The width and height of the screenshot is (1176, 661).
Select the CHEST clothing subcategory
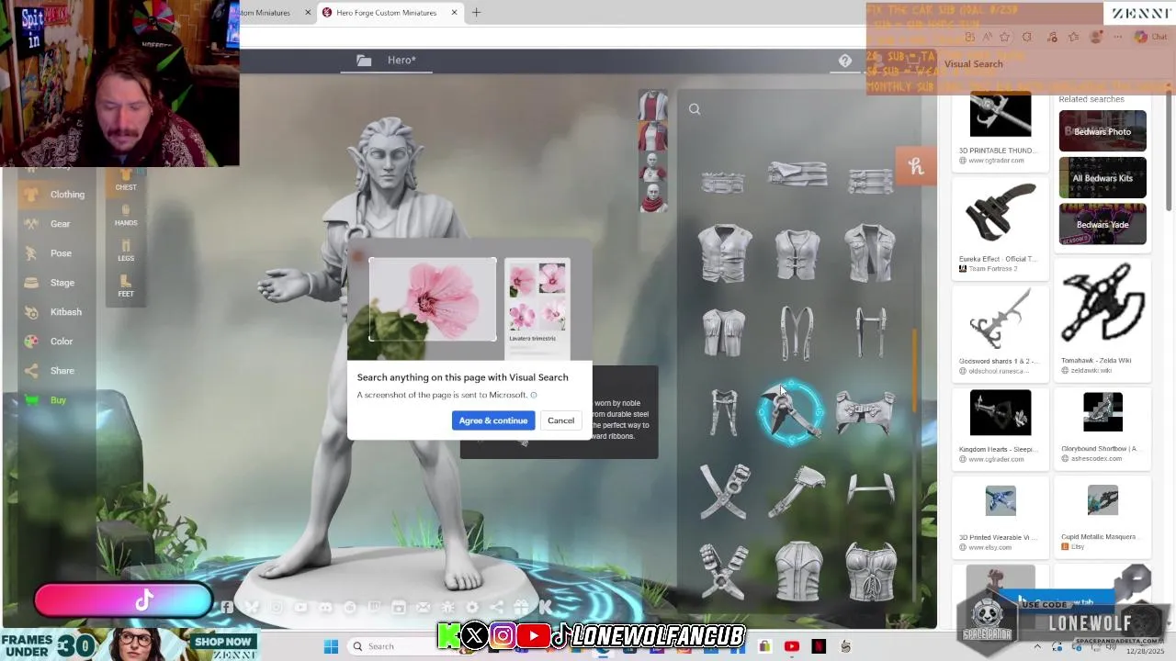click(126, 180)
